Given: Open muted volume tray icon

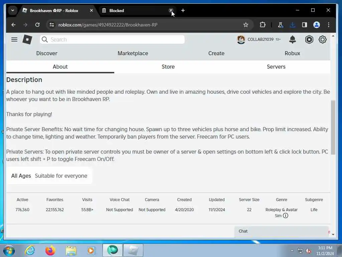Looking at the screenshot, I should coord(308,251).
